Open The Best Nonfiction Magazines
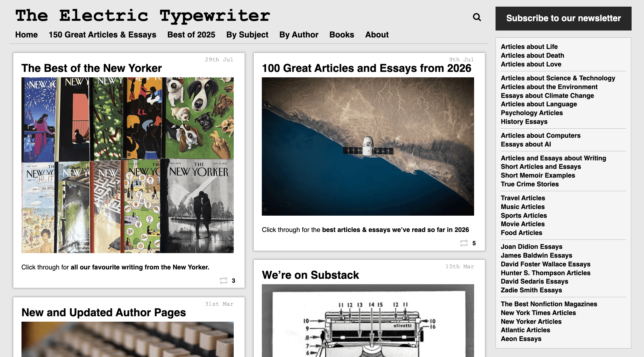The image size is (644, 357). [x=549, y=304]
